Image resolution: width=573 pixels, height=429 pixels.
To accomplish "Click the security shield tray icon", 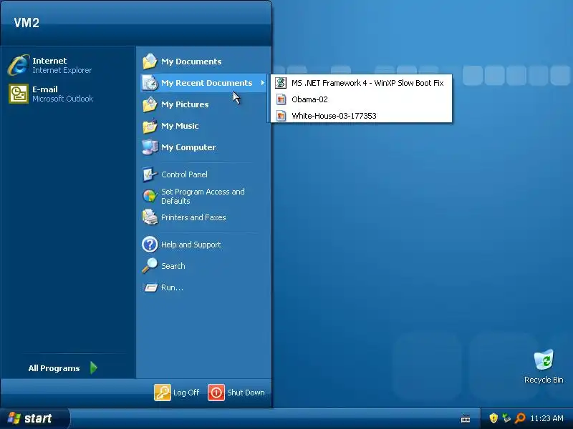I will 493,418.
